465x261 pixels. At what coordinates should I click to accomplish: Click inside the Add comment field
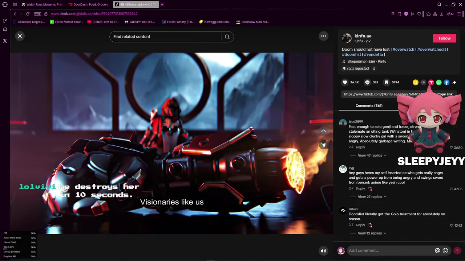pyautogui.click(x=391, y=250)
